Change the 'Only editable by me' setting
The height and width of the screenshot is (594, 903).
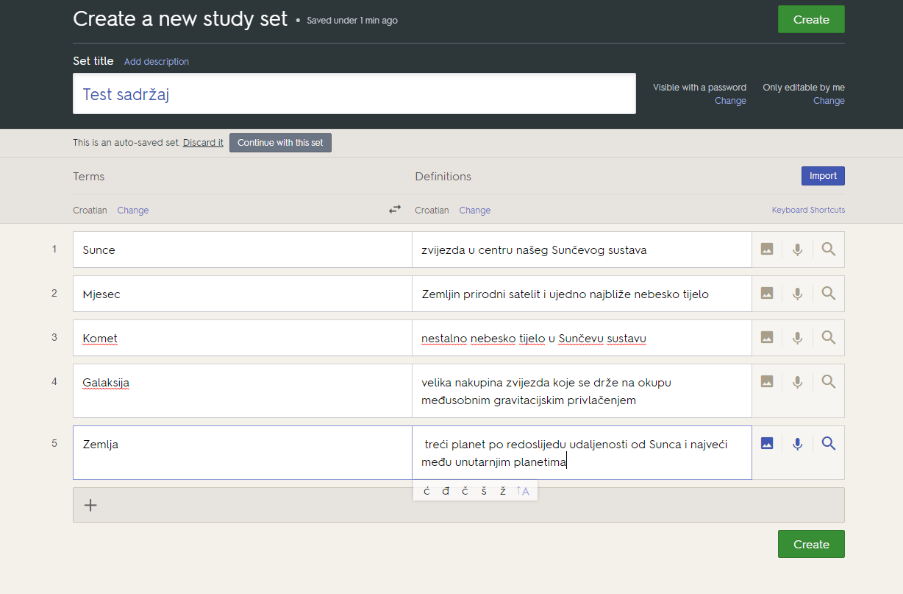(828, 101)
